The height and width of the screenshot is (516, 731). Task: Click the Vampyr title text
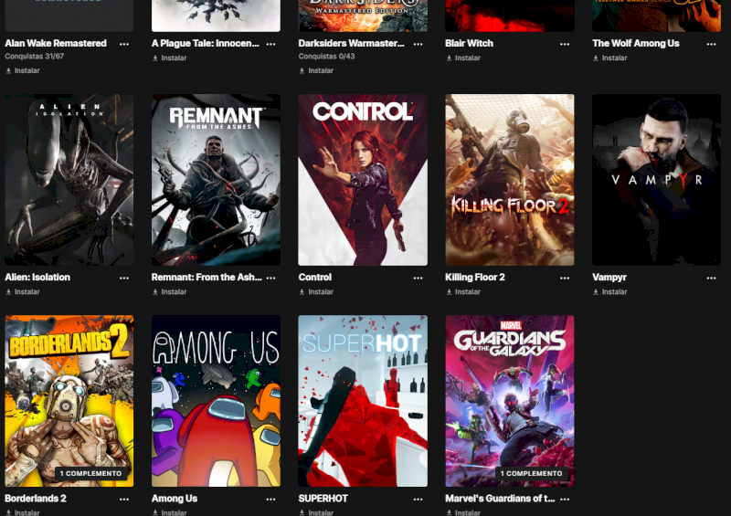click(x=609, y=278)
